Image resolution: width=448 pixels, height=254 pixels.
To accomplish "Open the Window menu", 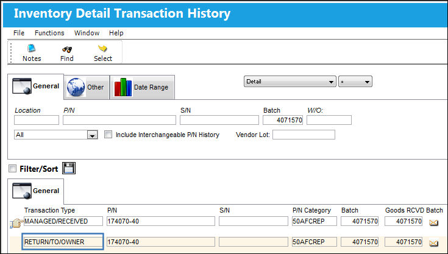I will point(87,33).
